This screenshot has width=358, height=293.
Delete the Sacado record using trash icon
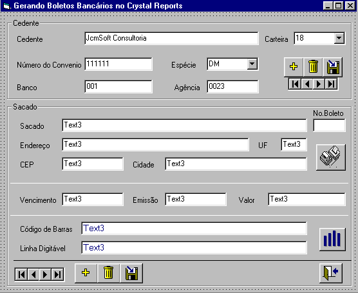108,273
